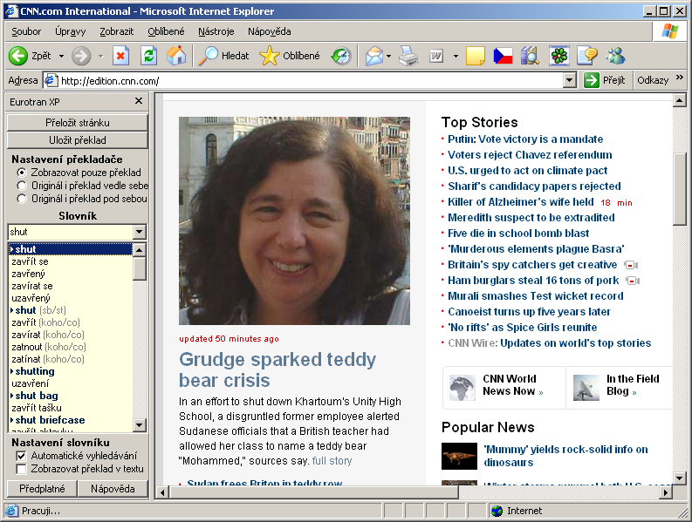Select Zobrazovat pouze překlad radio option

pos(21,173)
